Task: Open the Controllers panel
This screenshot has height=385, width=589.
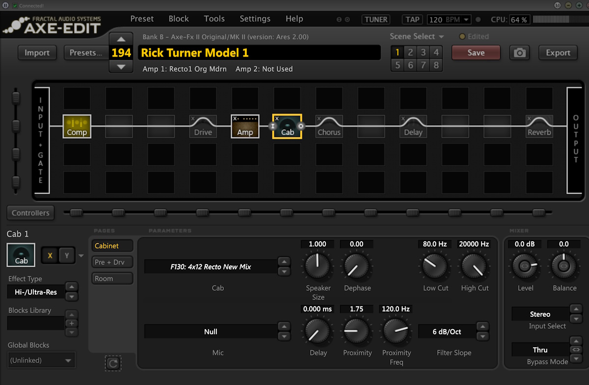Action: click(x=30, y=213)
